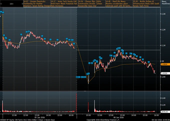The image size is (170, 121).
Task: Click the 2.3M price axis label
Action: click(163, 14)
